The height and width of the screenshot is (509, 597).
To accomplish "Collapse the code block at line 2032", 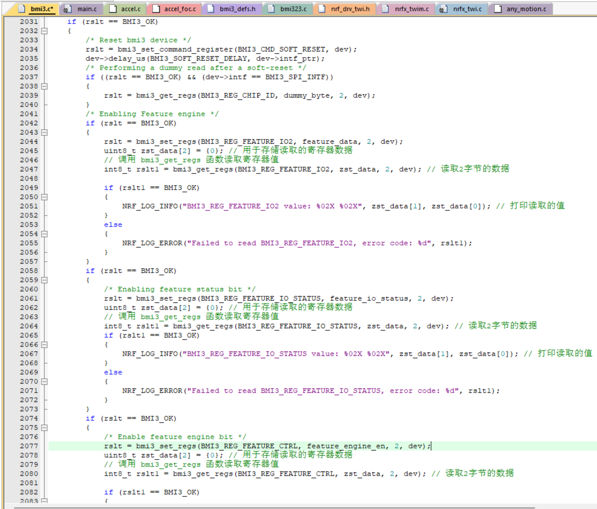I will tap(45, 31).
